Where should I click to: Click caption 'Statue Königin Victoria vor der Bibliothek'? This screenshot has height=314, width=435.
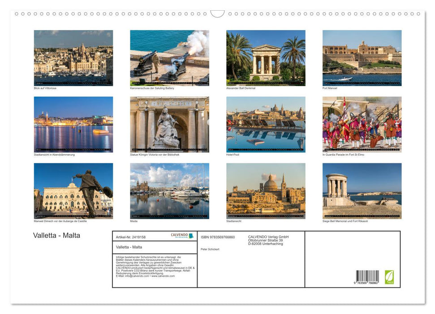tap(155, 154)
